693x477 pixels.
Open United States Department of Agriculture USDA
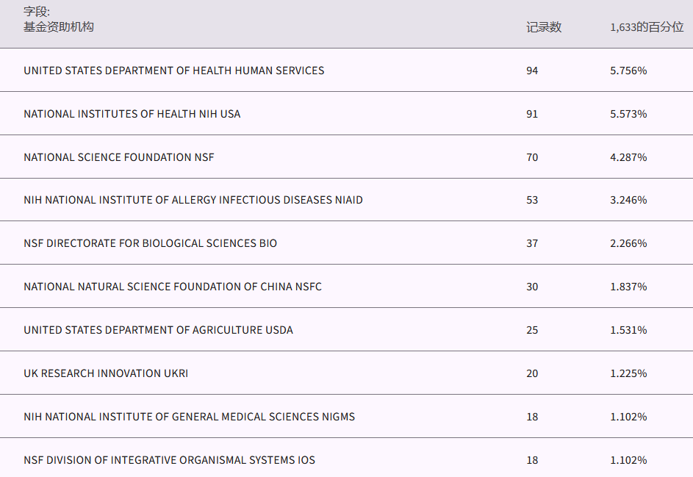[158, 330]
